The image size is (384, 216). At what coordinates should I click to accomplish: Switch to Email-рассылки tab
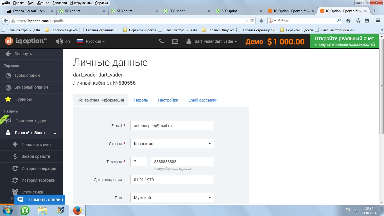coord(203,100)
